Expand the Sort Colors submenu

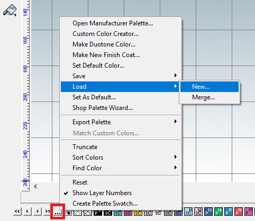[x=121, y=158]
